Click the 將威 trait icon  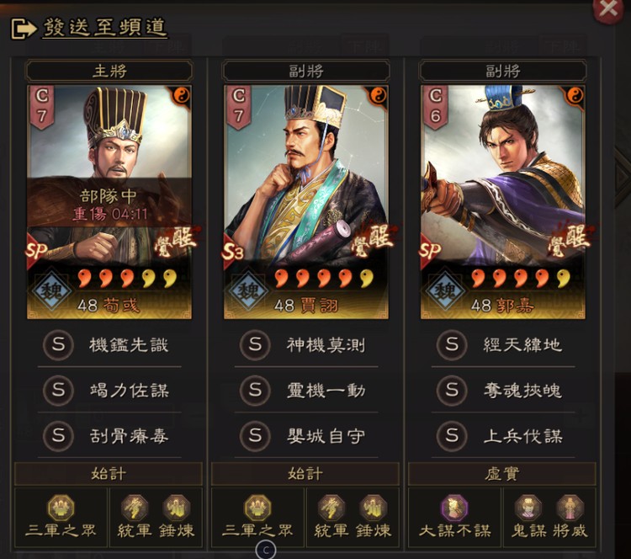click(570, 508)
